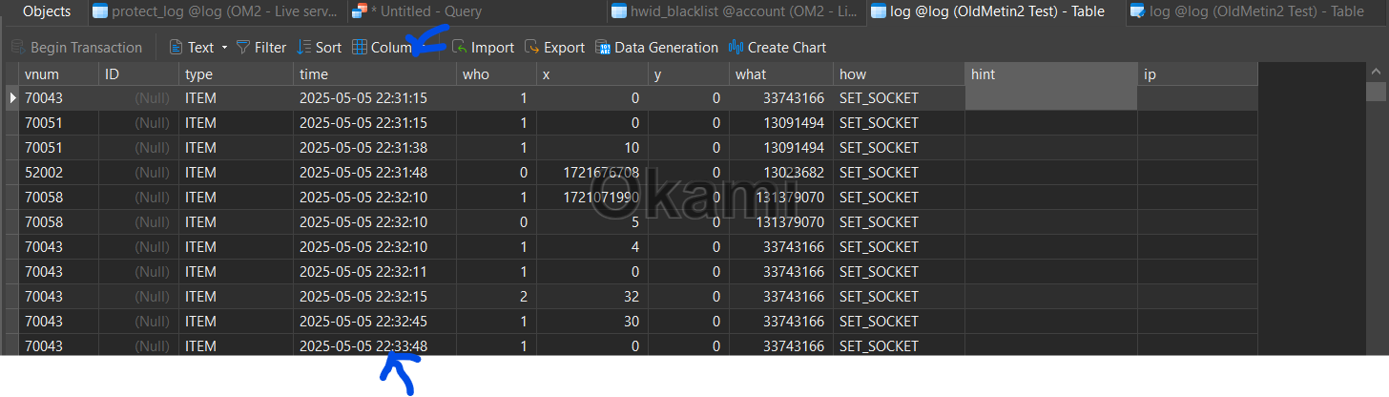The image size is (1389, 397).
Task: Open the protect_log @log tab
Action: (215, 11)
